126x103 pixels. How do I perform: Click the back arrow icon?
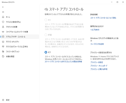pyautogui.click(x=3, y=7)
